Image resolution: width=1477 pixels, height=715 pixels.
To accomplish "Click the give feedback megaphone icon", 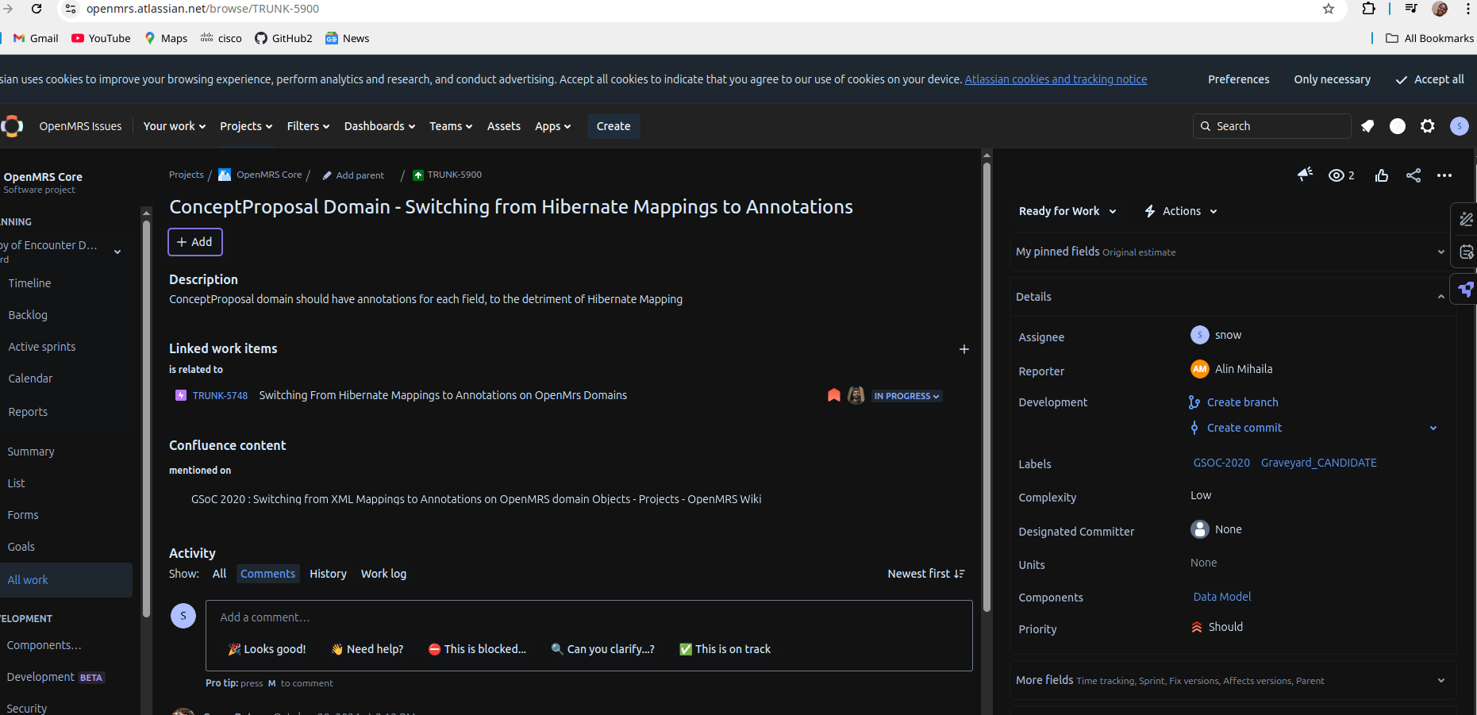I will click(1305, 175).
